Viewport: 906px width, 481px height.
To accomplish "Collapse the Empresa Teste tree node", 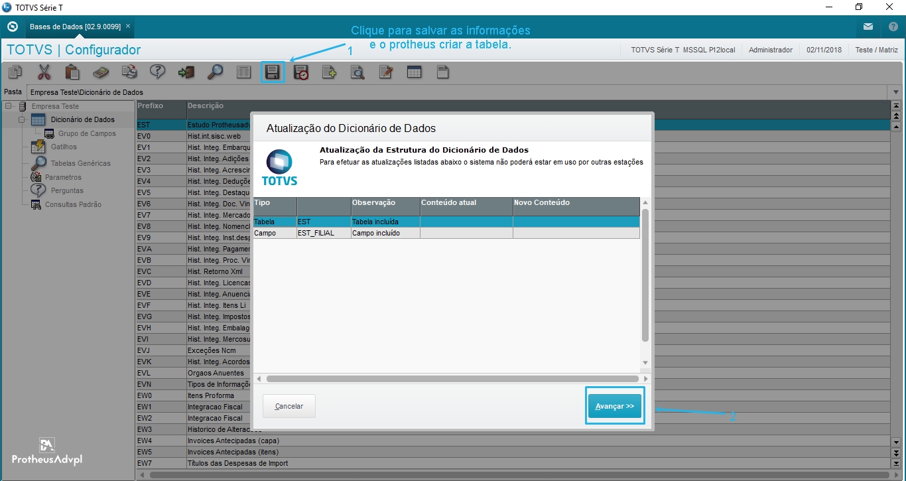I will [x=8, y=106].
